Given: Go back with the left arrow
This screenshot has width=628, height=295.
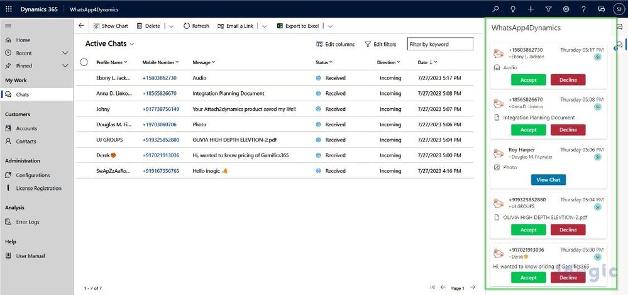Looking at the screenshot, I should pos(81,26).
